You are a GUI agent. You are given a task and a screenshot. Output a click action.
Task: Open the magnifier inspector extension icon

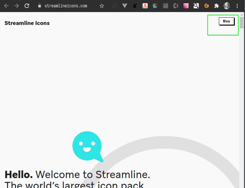pos(196,6)
